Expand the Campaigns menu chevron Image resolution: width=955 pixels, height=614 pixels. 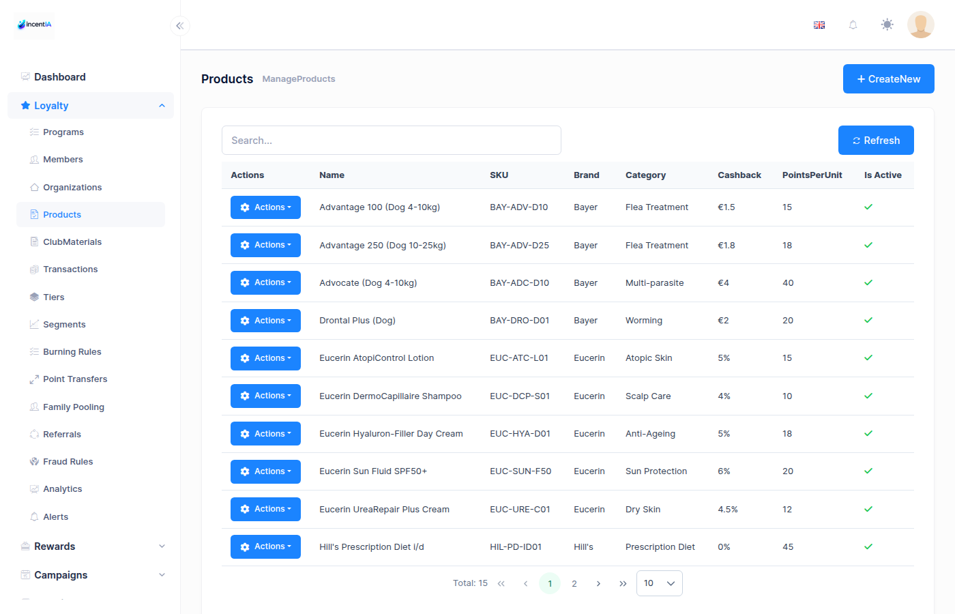(162, 575)
